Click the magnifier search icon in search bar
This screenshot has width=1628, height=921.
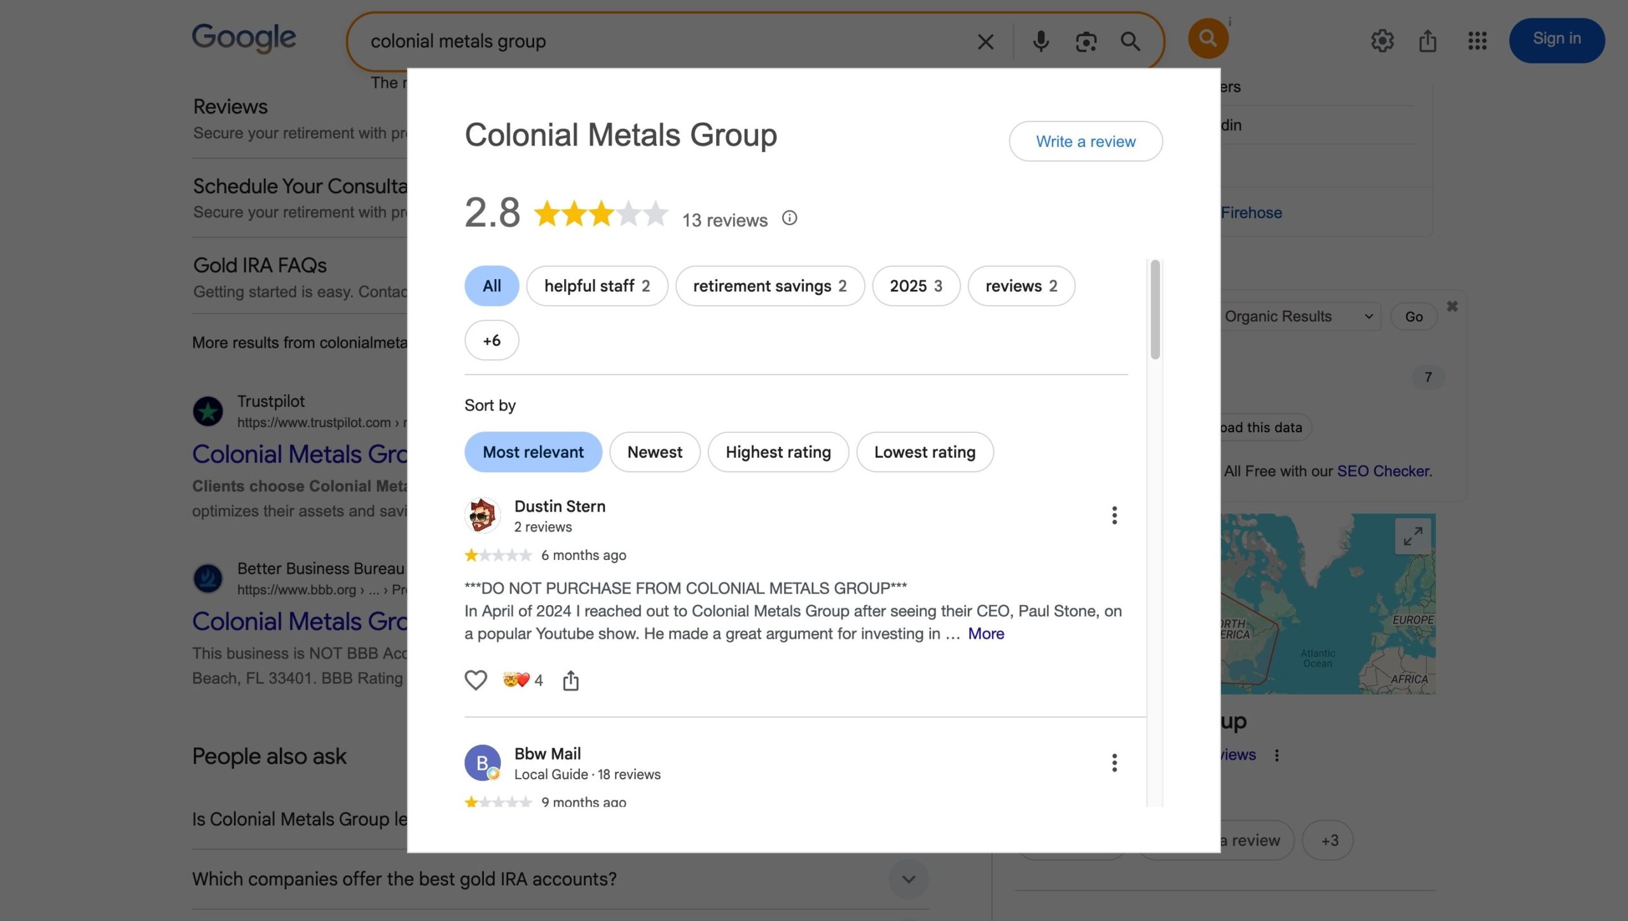point(1130,42)
